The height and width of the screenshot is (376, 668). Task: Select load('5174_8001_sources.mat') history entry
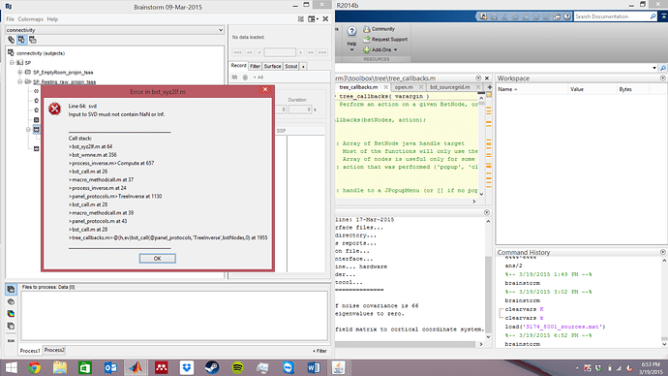pos(555,327)
